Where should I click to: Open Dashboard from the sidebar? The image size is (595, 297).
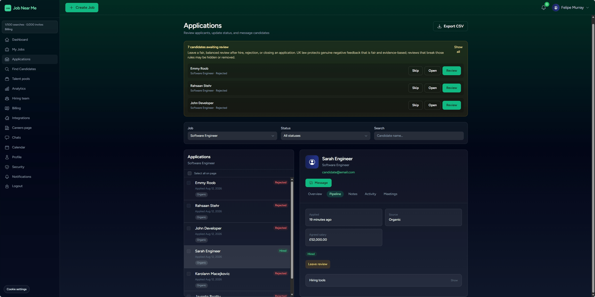coord(30,40)
